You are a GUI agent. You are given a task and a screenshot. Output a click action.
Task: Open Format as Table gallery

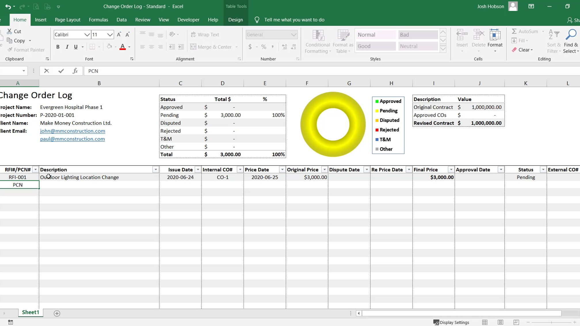tap(343, 42)
